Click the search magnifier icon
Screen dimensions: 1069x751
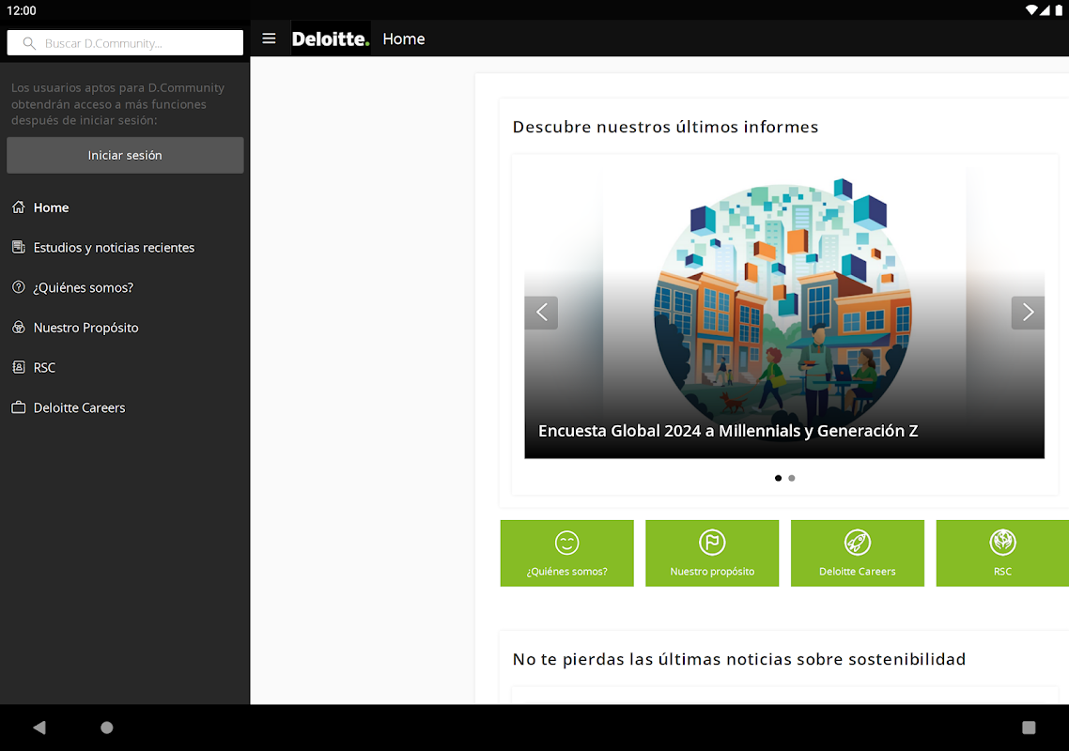[x=29, y=43]
